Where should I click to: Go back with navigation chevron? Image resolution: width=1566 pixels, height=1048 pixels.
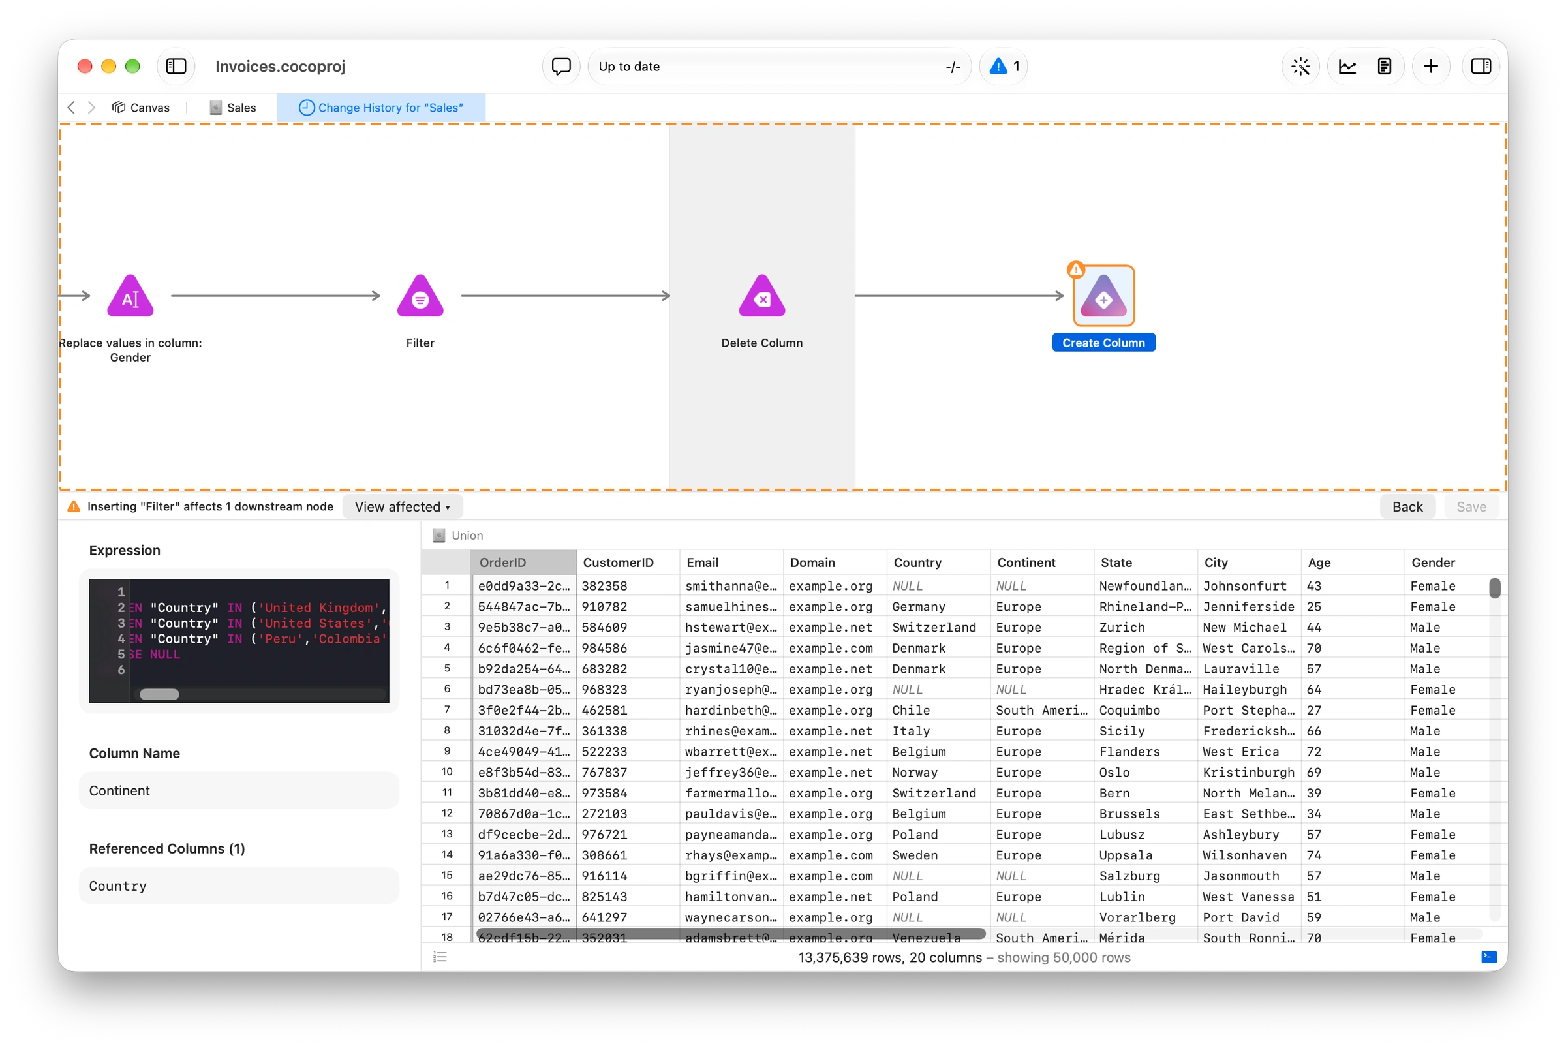[72, 108]
